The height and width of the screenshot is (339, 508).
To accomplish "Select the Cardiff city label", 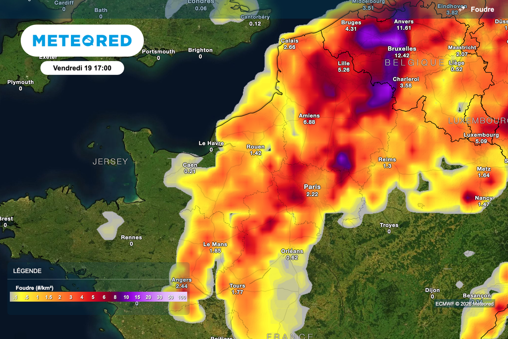I will [64, 3].
